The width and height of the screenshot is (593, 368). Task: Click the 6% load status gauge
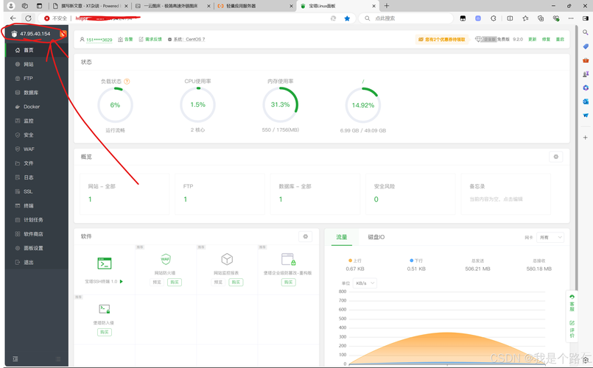[x=116, y=105]
